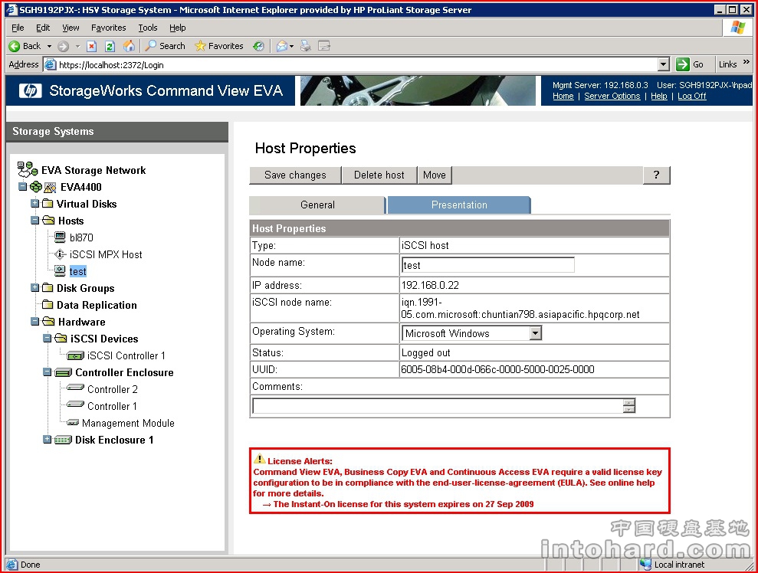Click the Controller Enclosure device icon
This screenshot has height=573, width=758.
click(64, 372)
